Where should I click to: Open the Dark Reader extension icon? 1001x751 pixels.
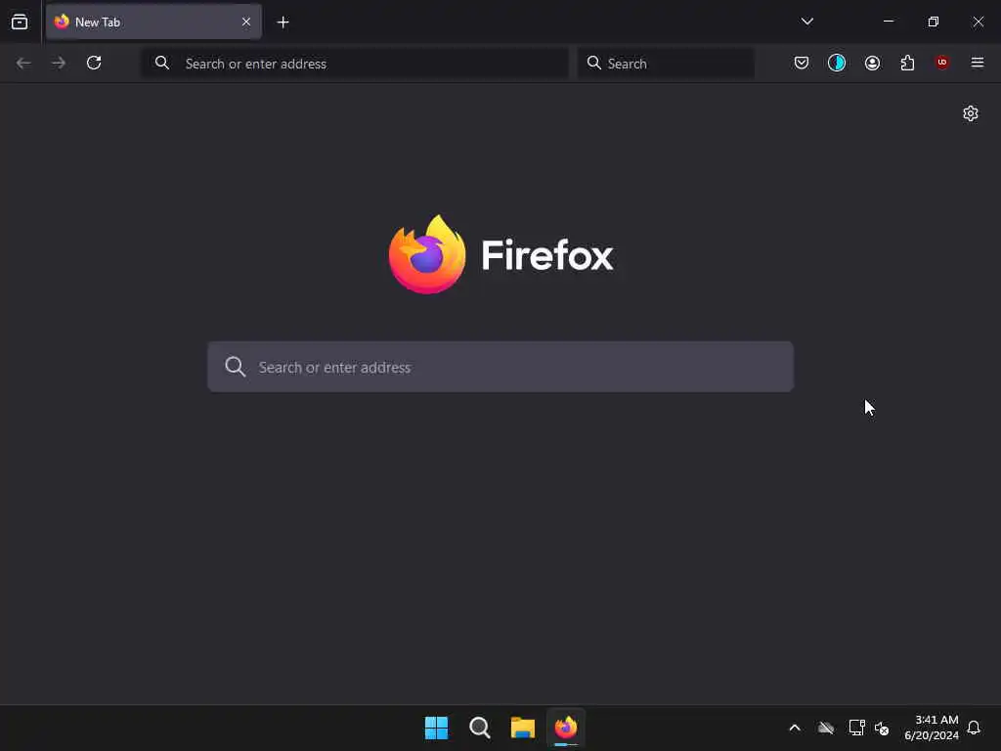(x=837, y=63)
